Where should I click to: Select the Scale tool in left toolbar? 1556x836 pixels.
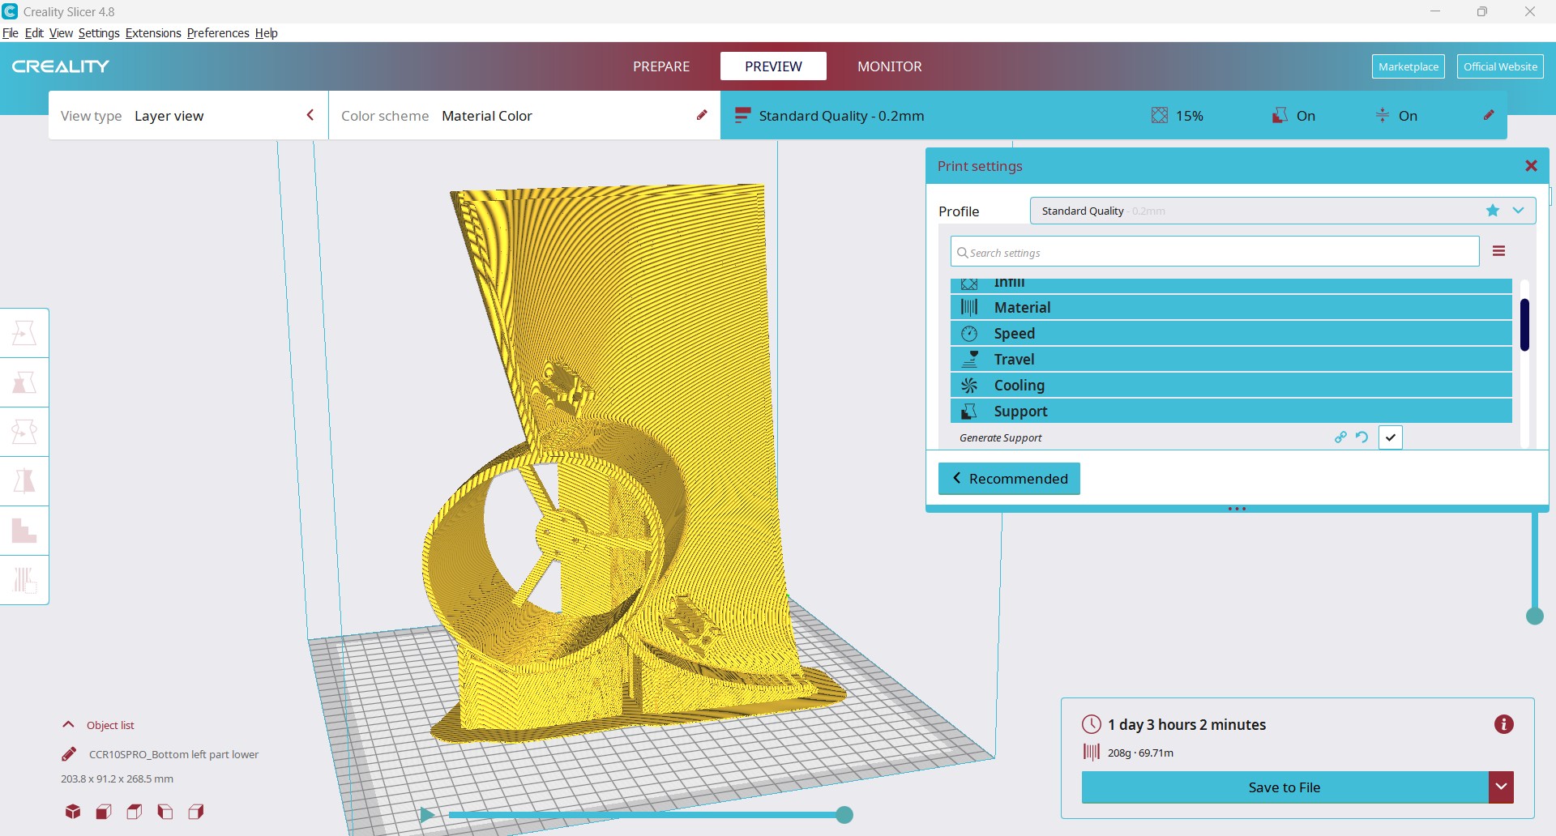tap(24, 382)
